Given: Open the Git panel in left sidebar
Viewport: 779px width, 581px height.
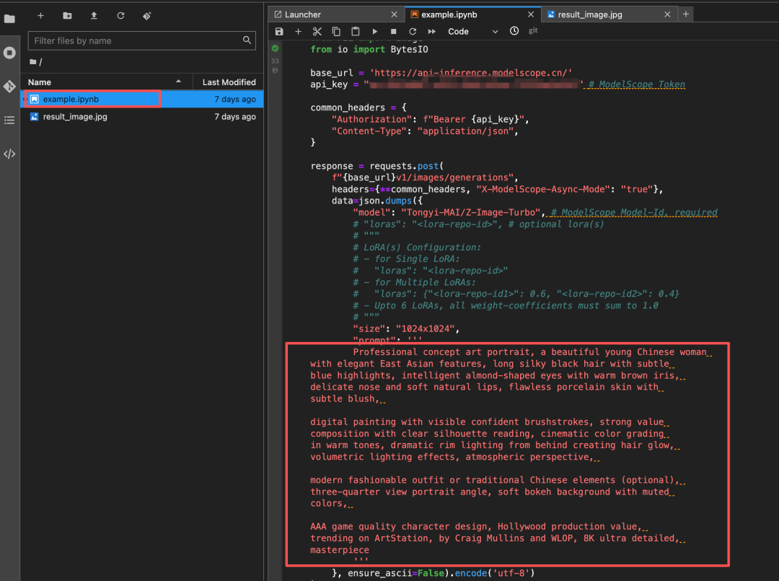Looking at the screenshot, I should point(9,87).
